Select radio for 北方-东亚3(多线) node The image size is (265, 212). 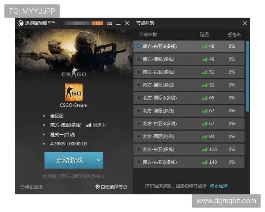139,124
